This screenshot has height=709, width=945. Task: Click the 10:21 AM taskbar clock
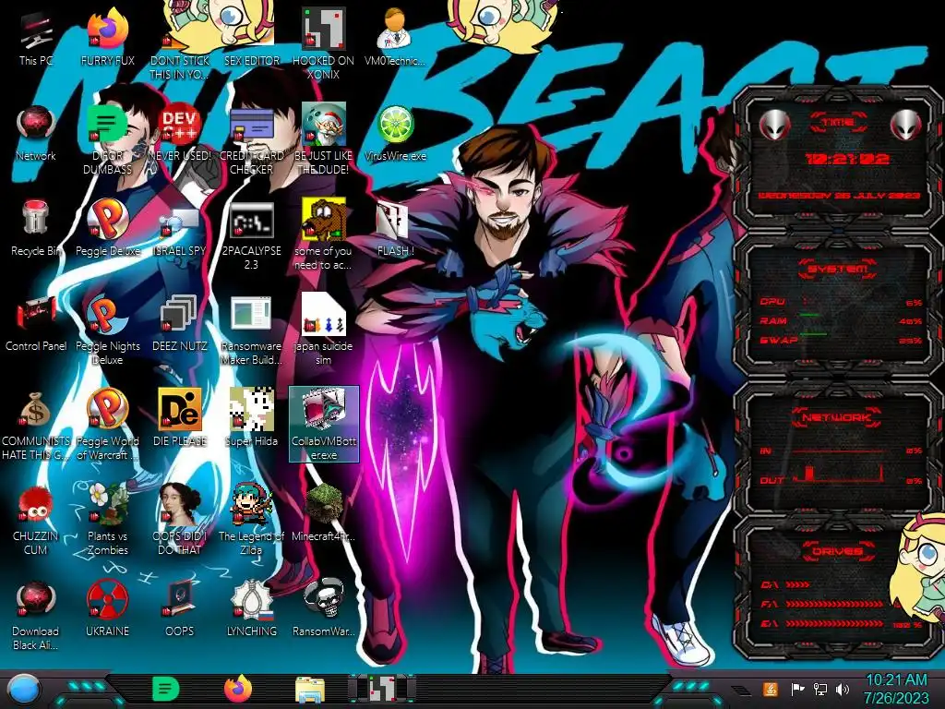coord(896,689)
